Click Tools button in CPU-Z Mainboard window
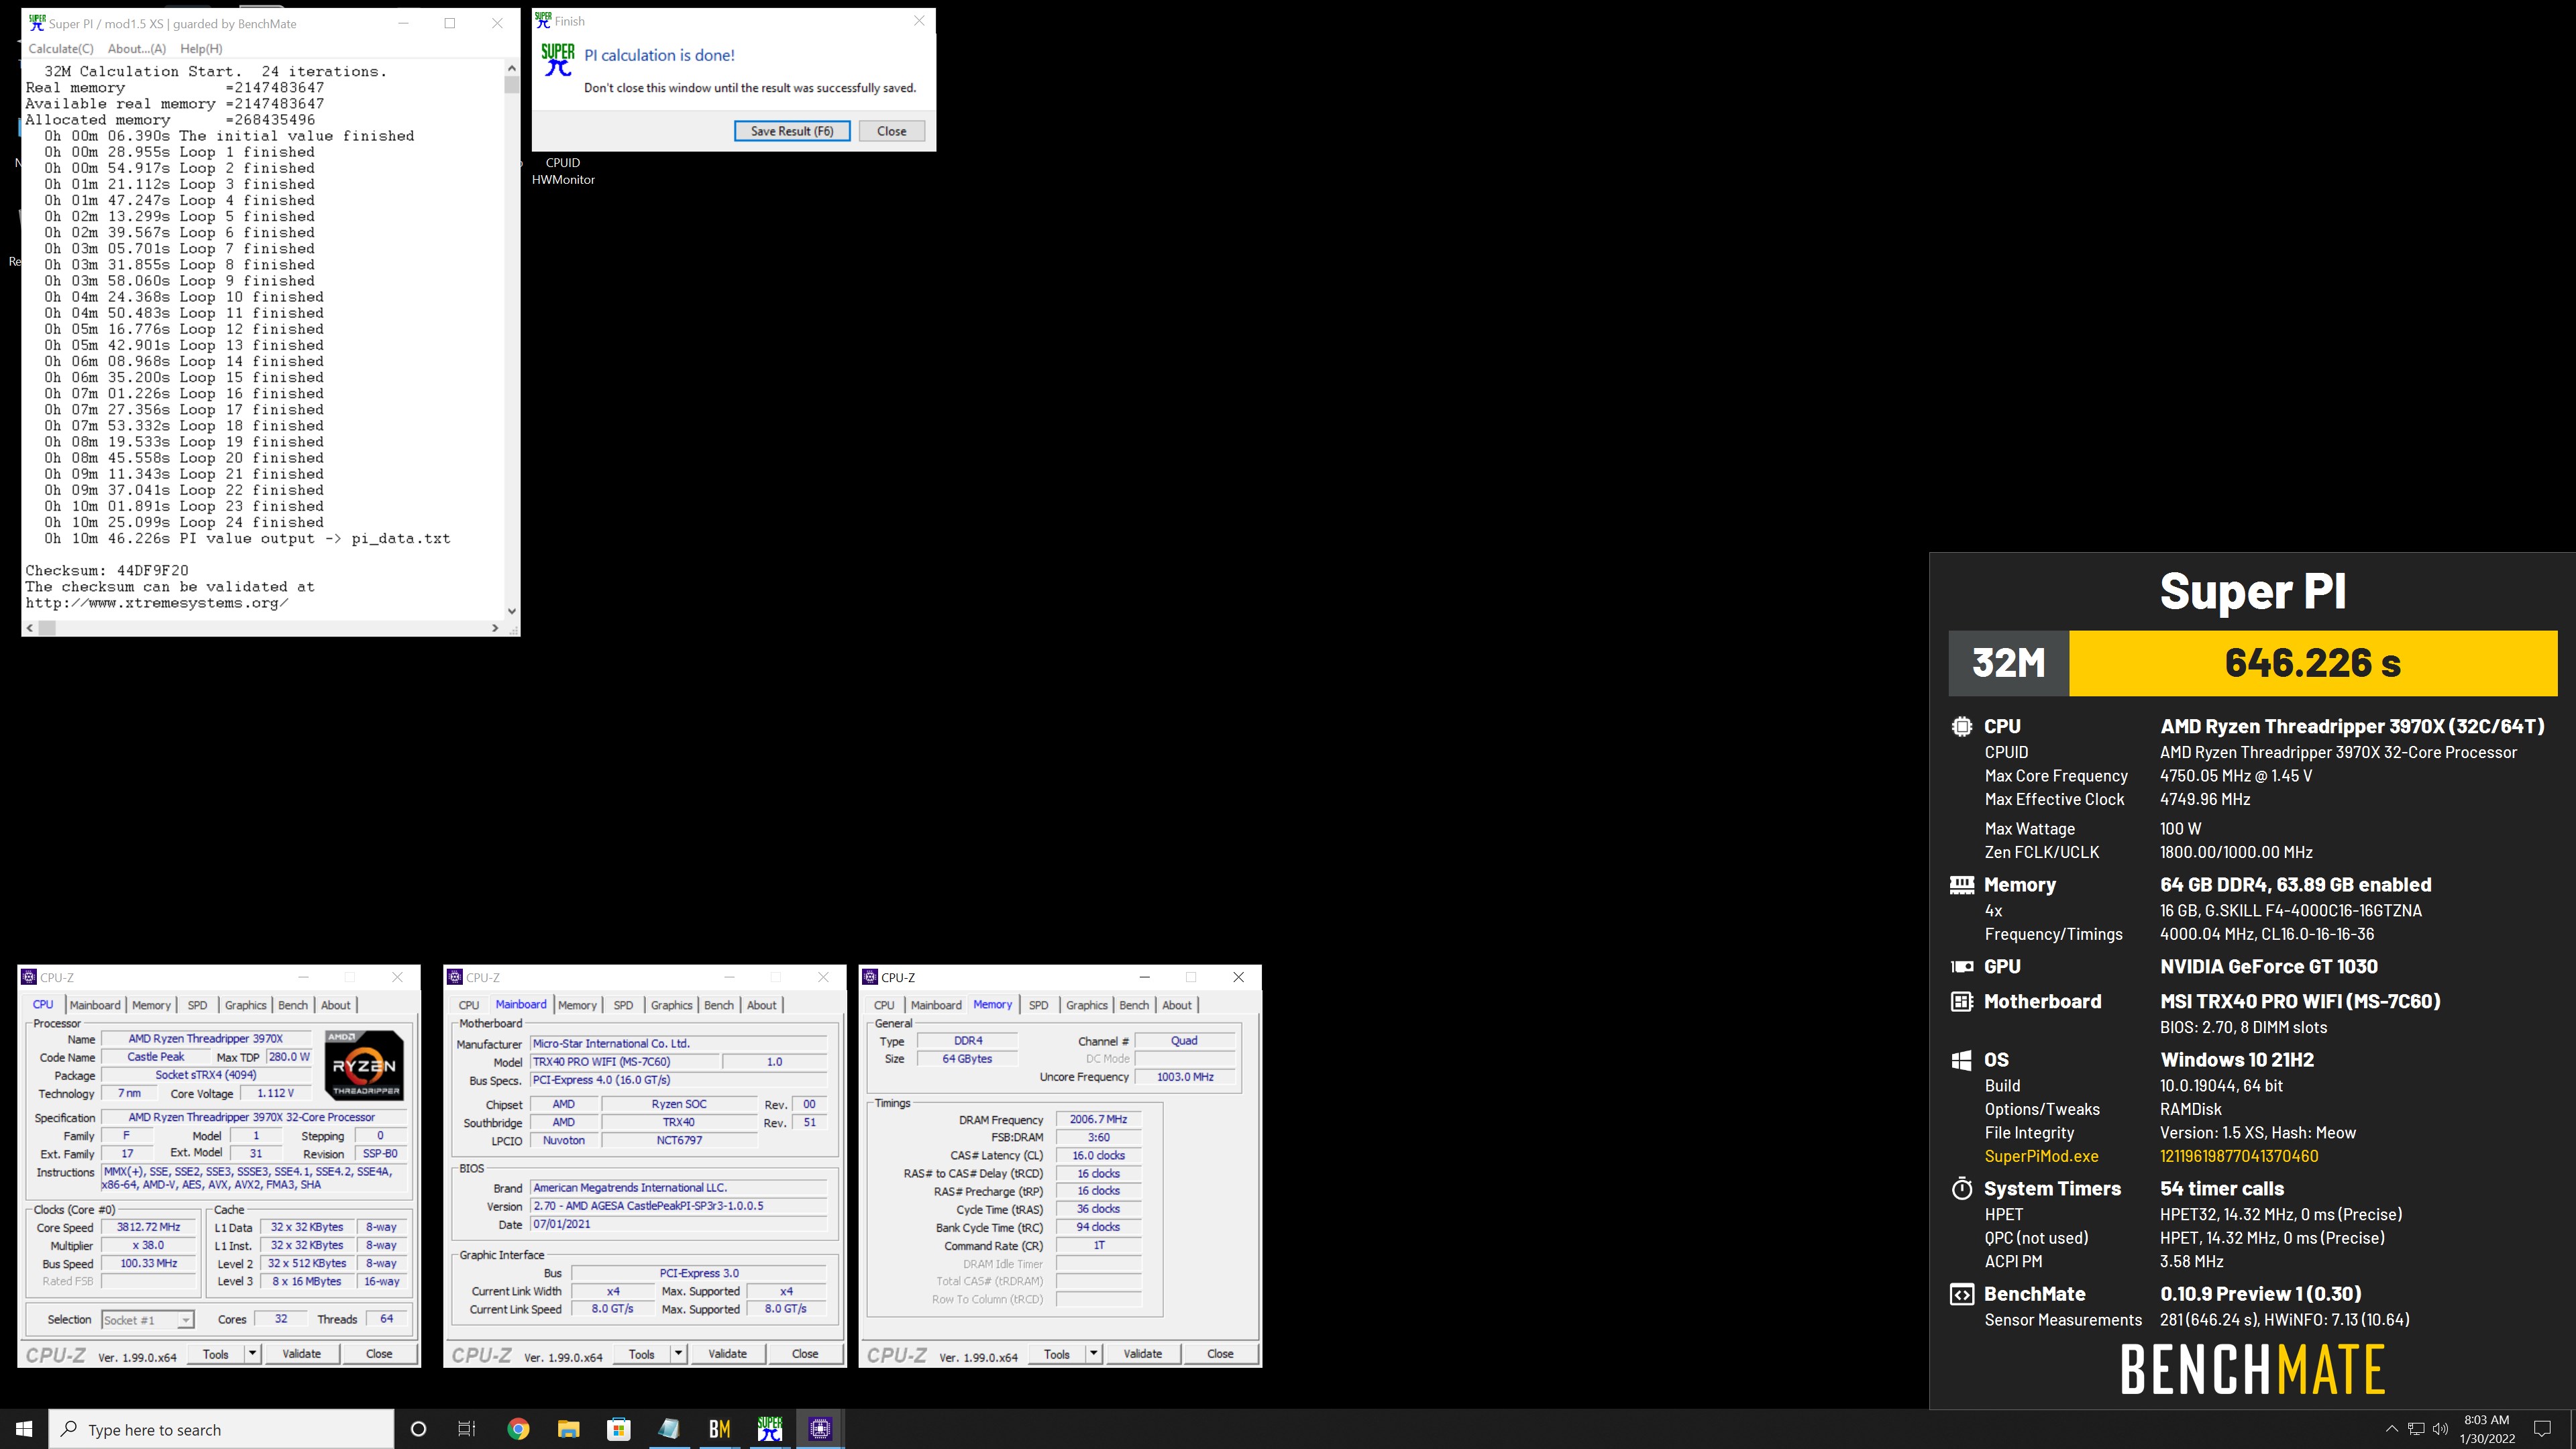 [641, 1354]
